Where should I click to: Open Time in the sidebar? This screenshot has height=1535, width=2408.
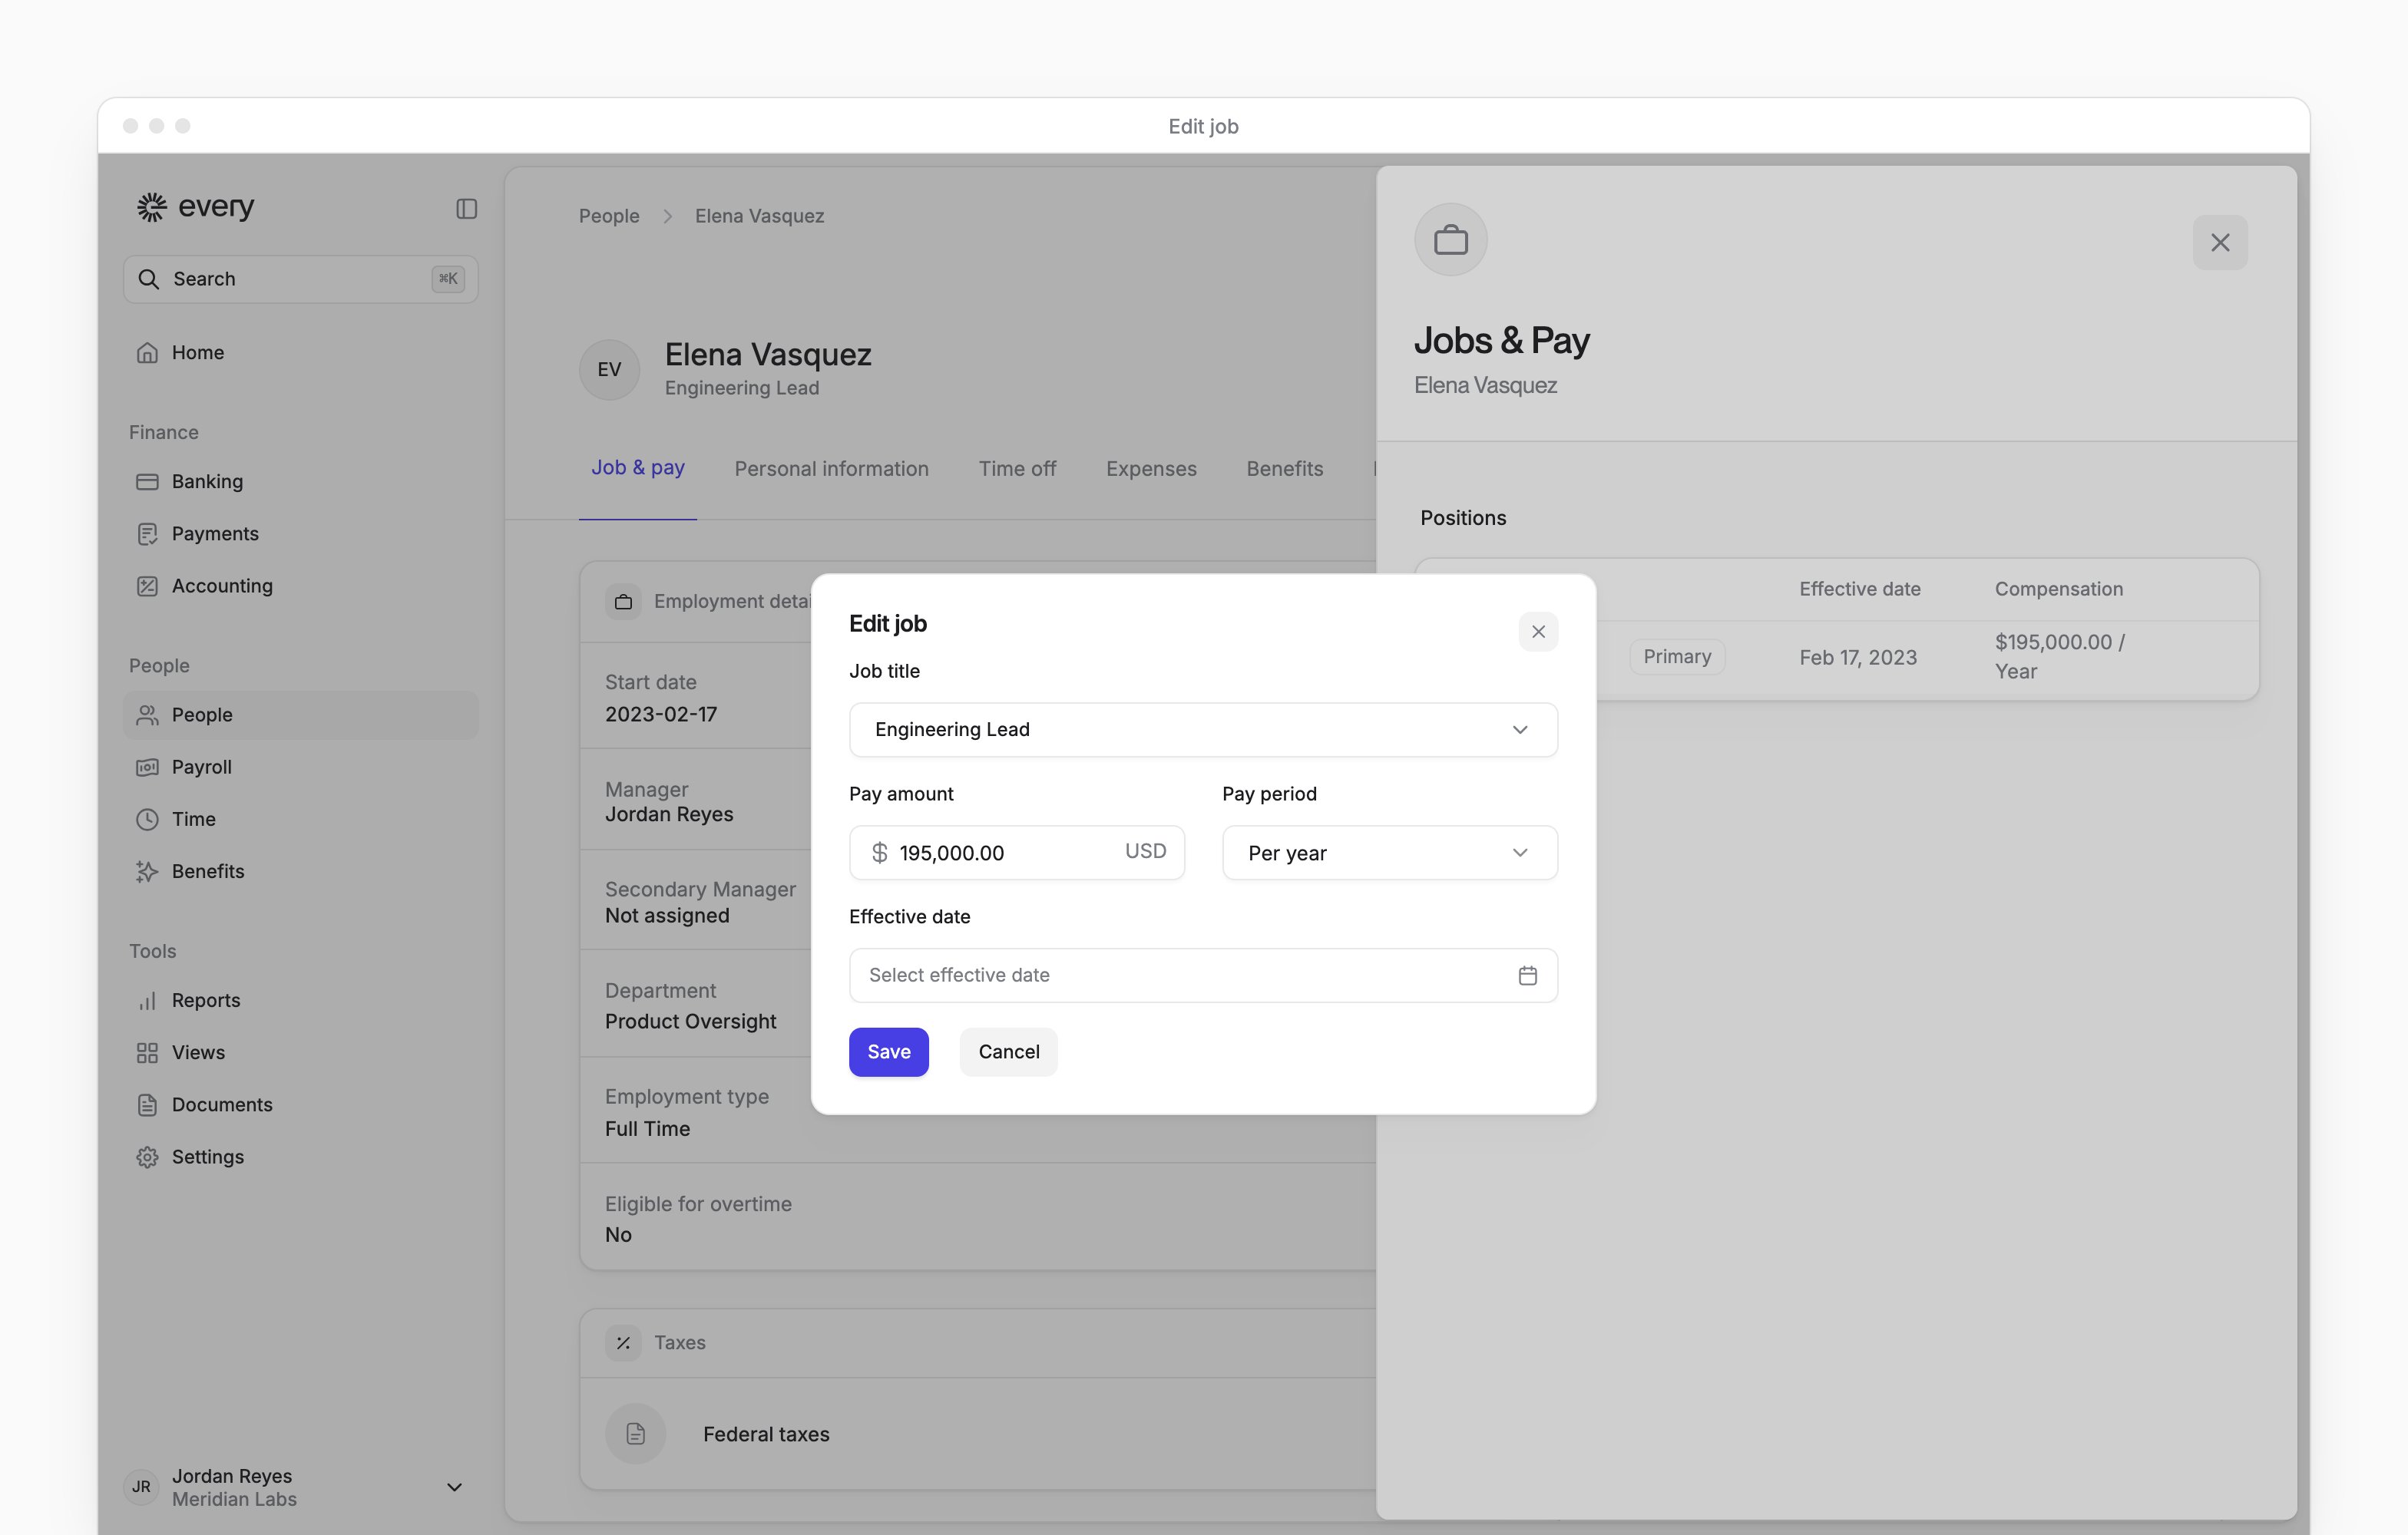click(300, 820)
